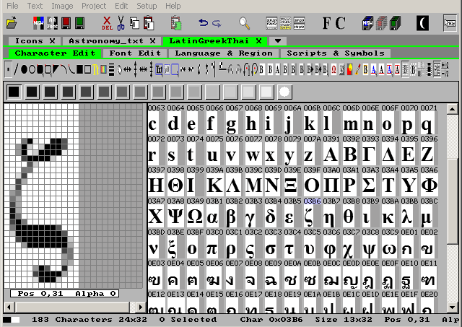The image size is (462, 327).
Task: Click the filled black rectangle tool
Action: click(x=79, y=69)
